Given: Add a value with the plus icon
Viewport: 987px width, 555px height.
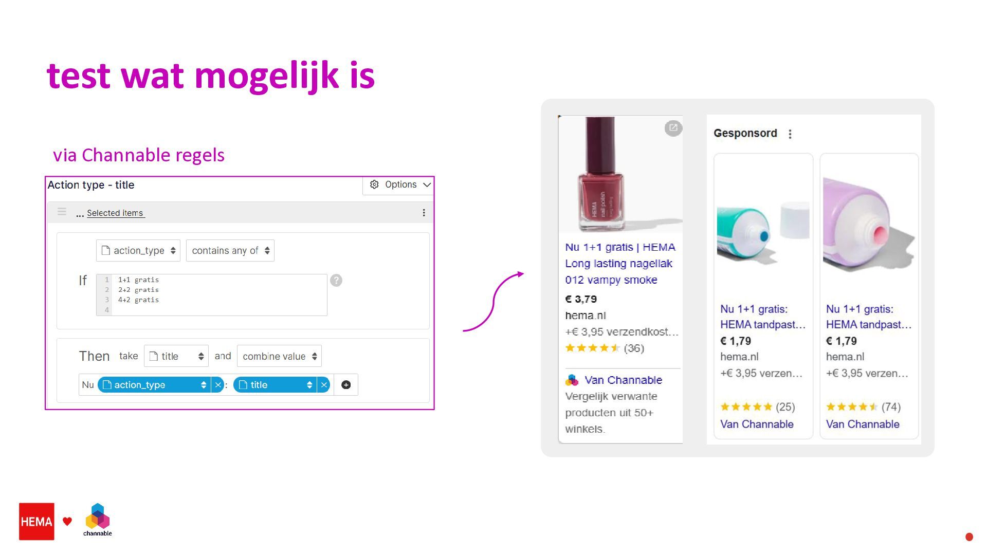Looking at the screenshot, I should click(346, 385).
